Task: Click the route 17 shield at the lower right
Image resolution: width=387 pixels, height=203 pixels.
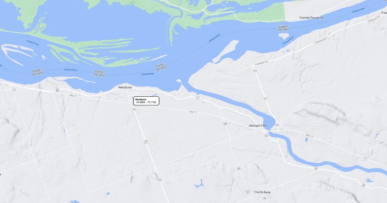Action: 365,159
